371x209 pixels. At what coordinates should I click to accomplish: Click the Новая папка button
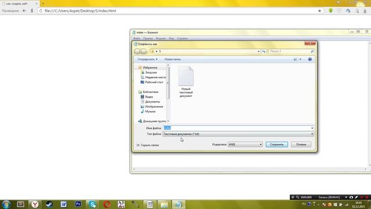click(173, 59)
